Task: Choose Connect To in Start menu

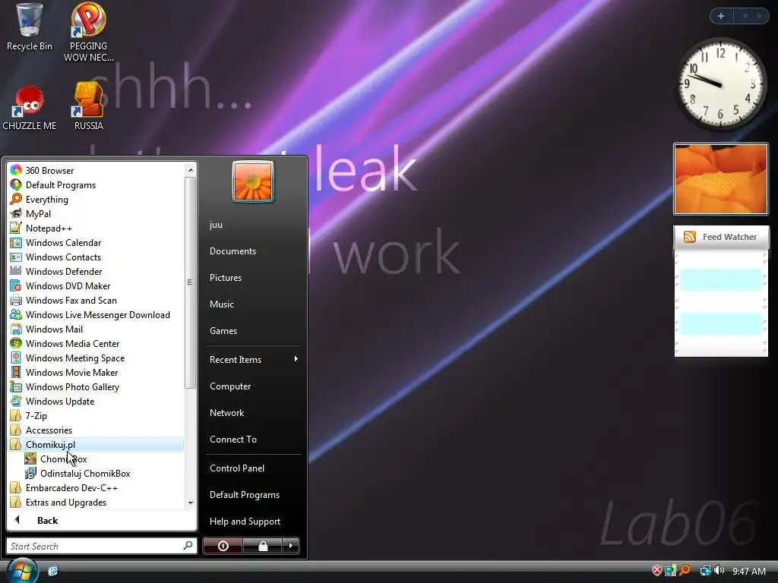Action: (x=253, y=440)
